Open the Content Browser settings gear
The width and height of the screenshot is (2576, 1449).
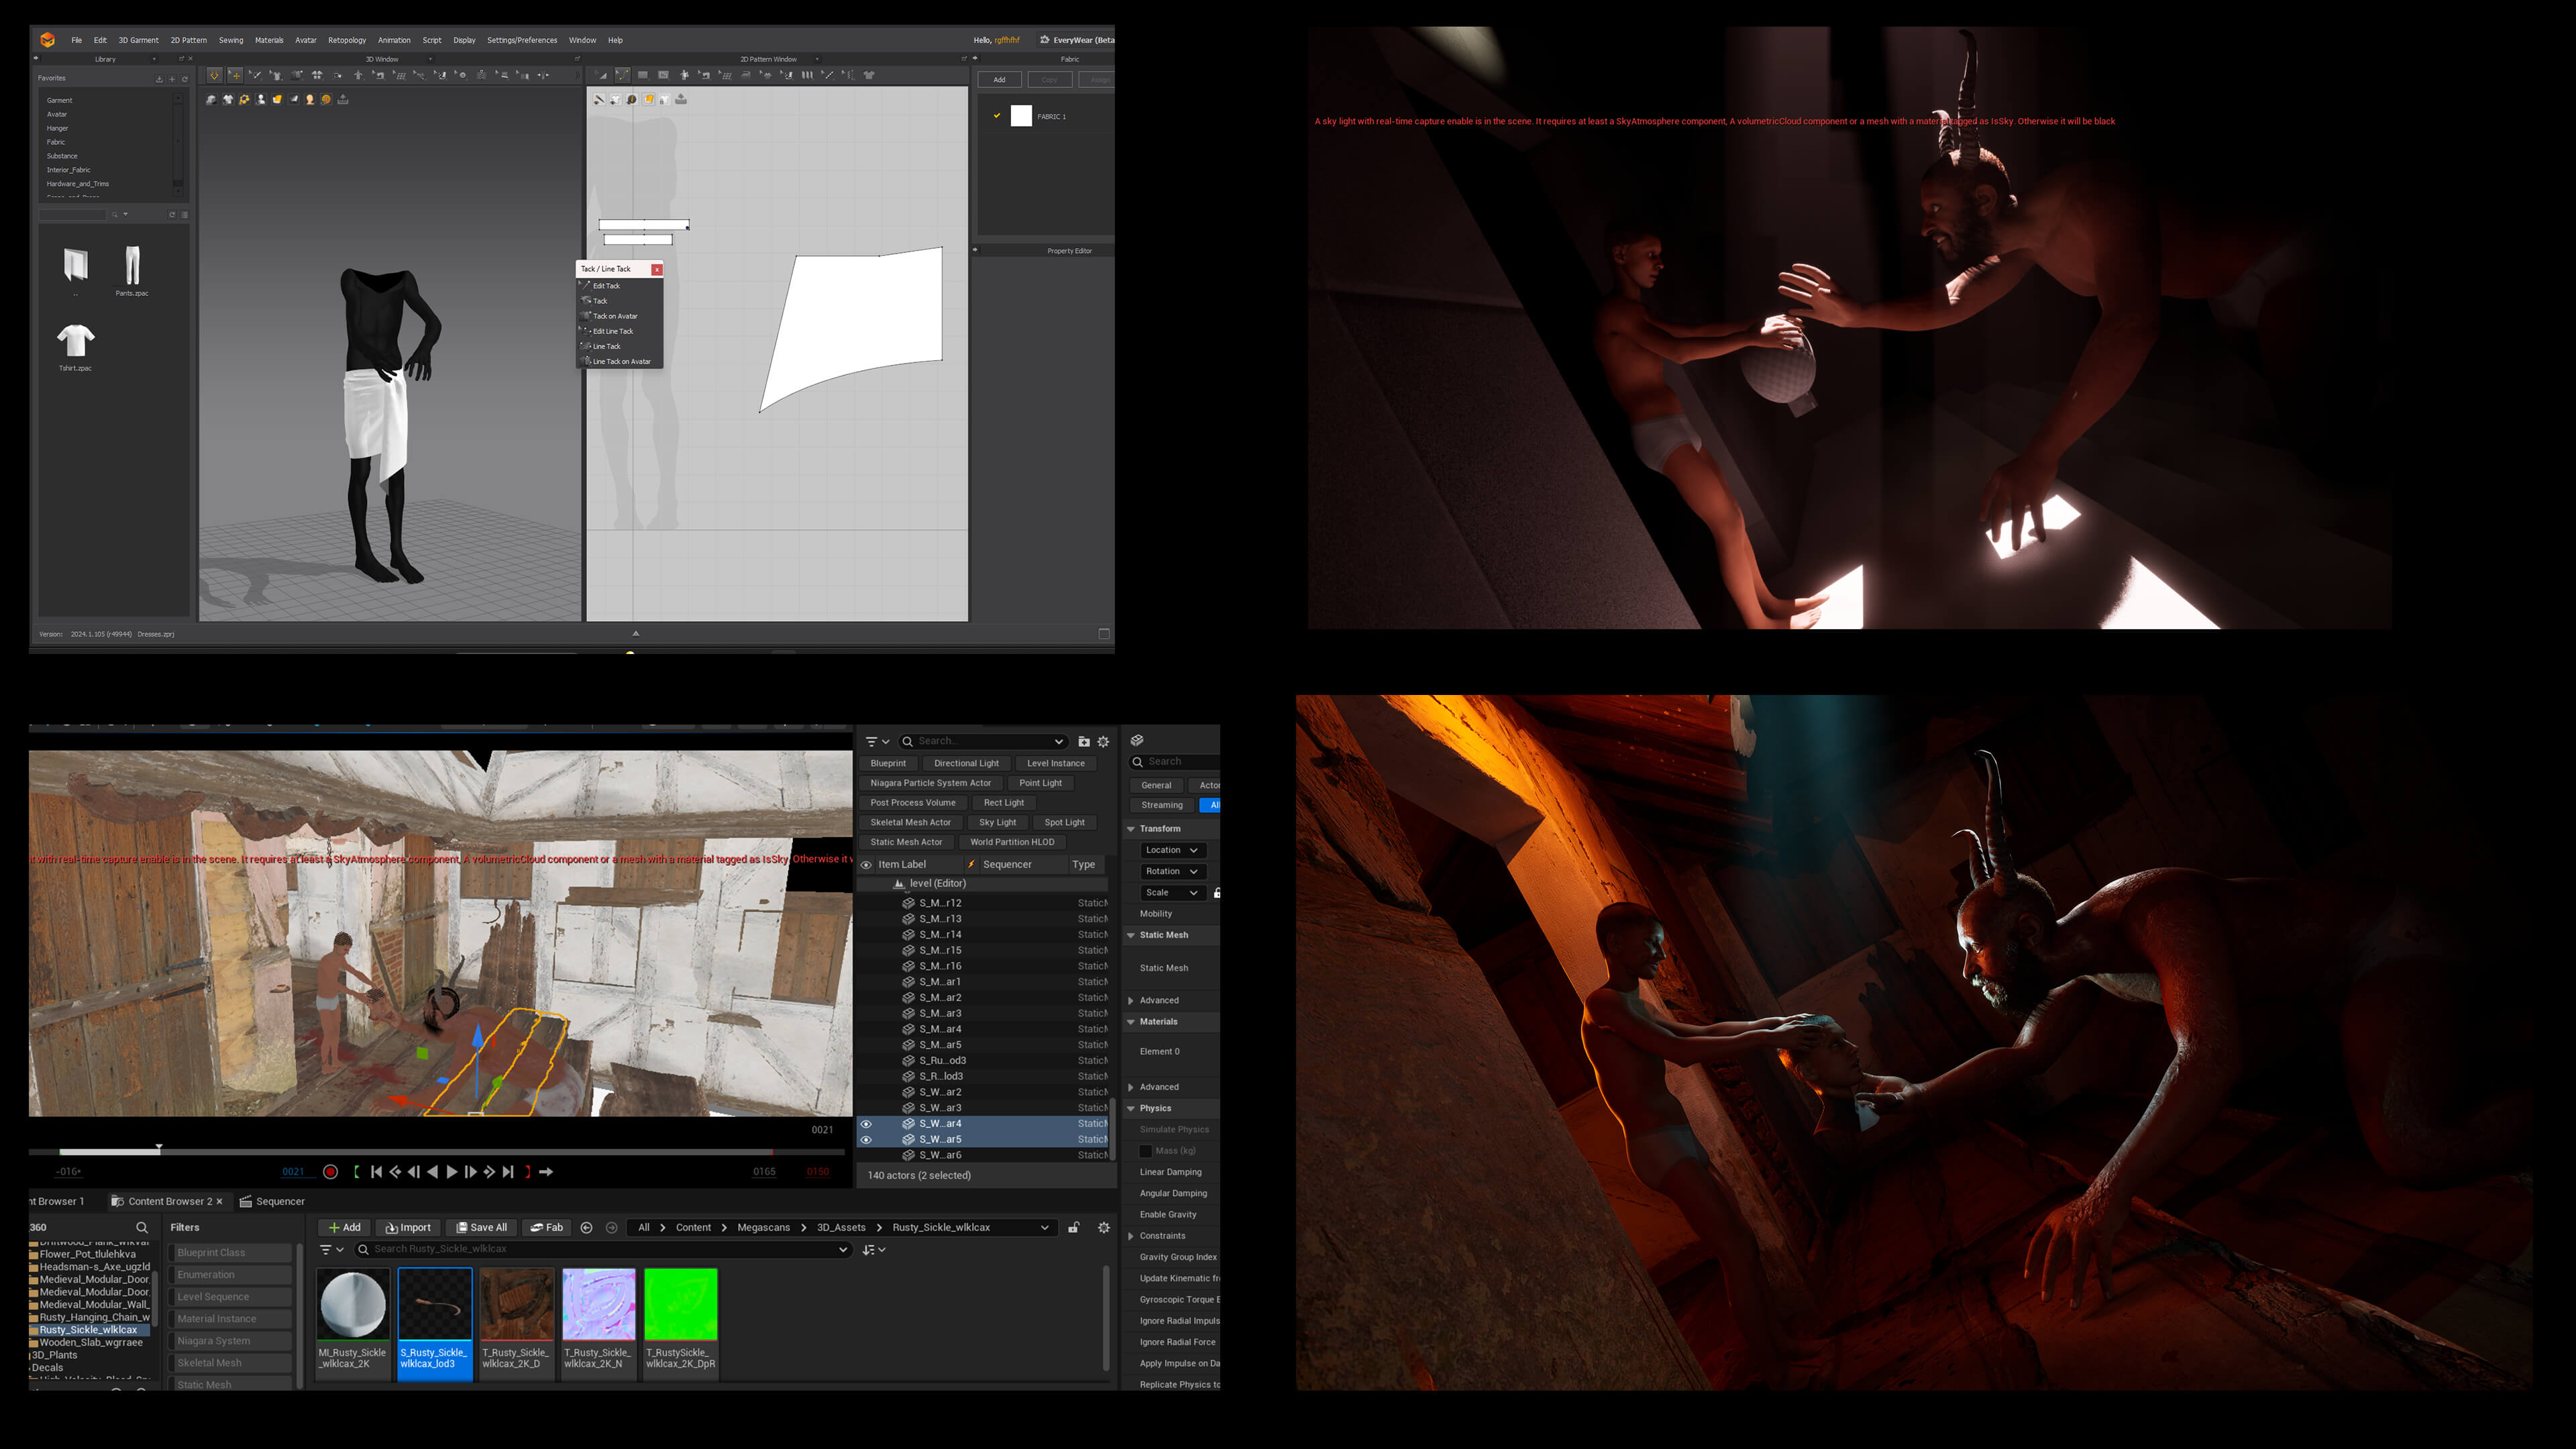pyautogui.click(x=1104, y=1227)
